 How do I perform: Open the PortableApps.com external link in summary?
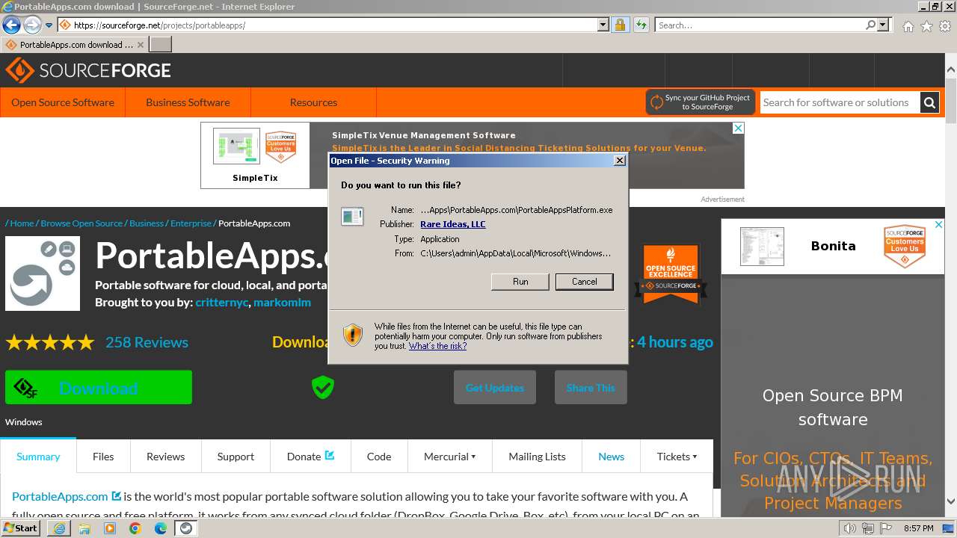(66, 496)
